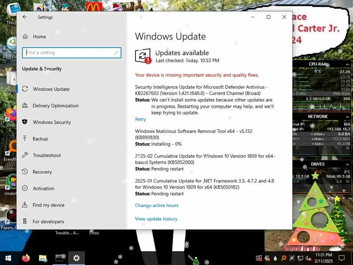Launch Firefox from the taskbar
Viewport: 353px width, 265px height.
pyautogui.click(x=26, y=258)
